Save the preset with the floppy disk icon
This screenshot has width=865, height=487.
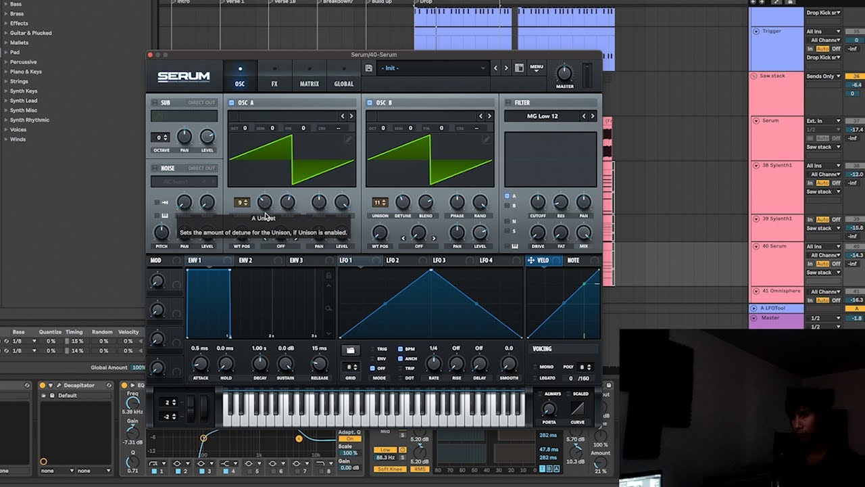click(x=368, y=68)
